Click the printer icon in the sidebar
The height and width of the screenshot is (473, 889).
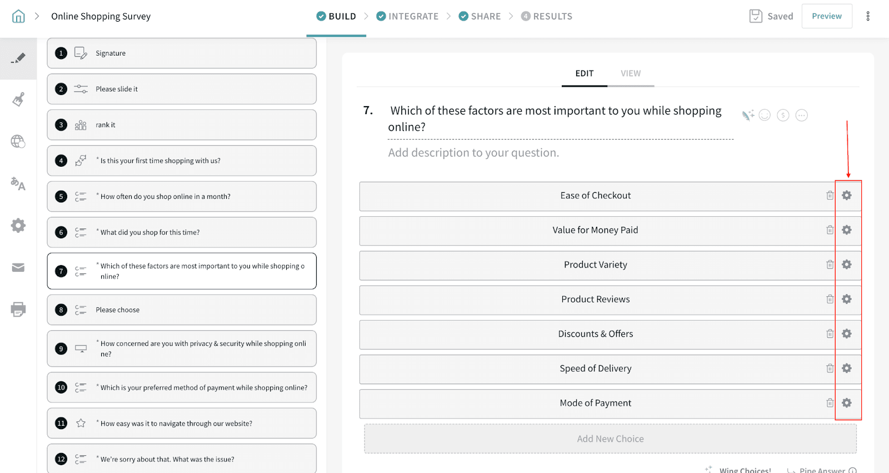coord(18,310)
